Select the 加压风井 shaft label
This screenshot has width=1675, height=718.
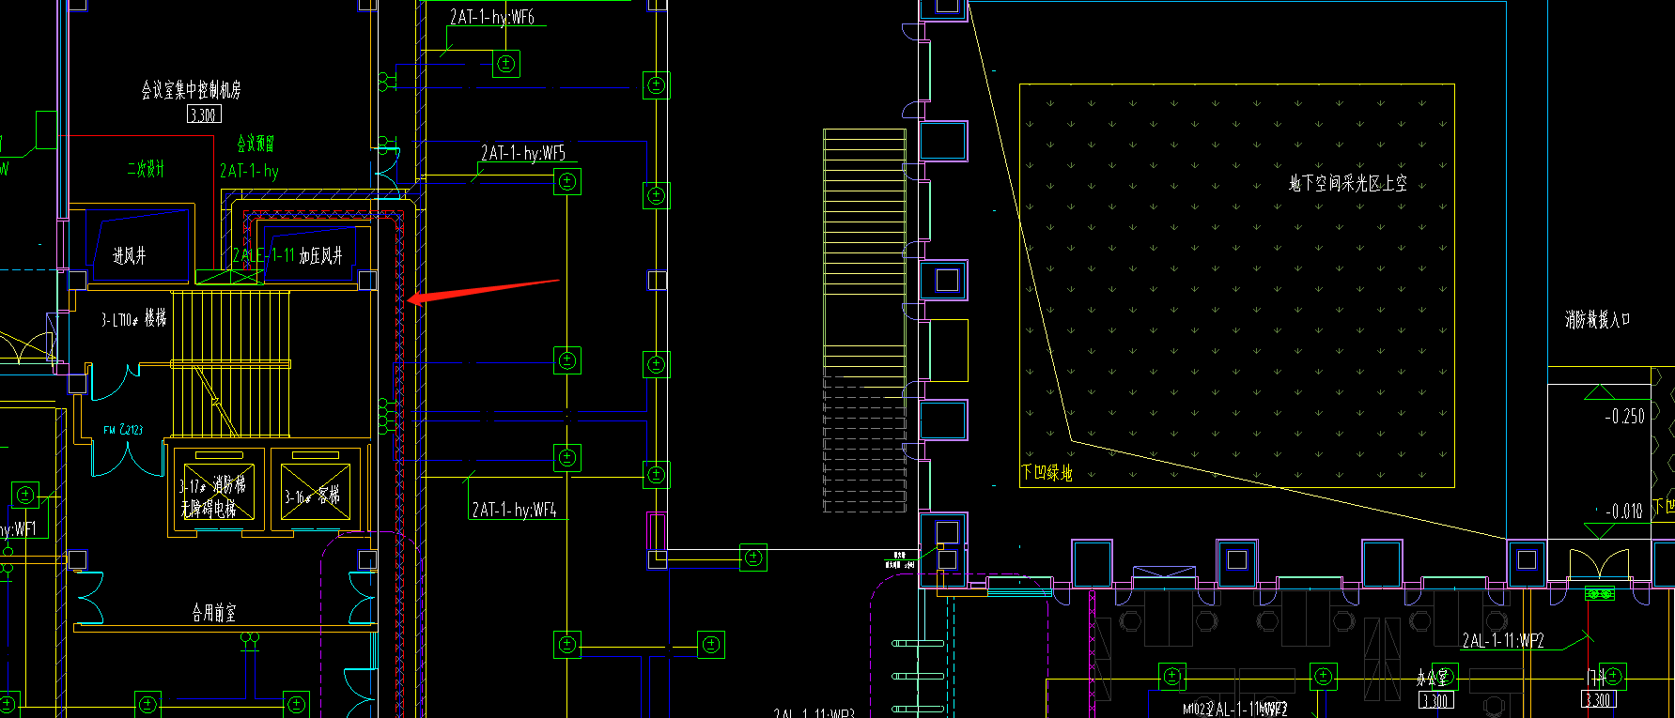point(321,255)
